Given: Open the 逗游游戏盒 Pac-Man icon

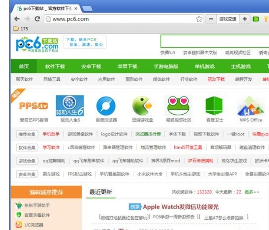Looking at the screenshot, I should (x=142, y=106).
